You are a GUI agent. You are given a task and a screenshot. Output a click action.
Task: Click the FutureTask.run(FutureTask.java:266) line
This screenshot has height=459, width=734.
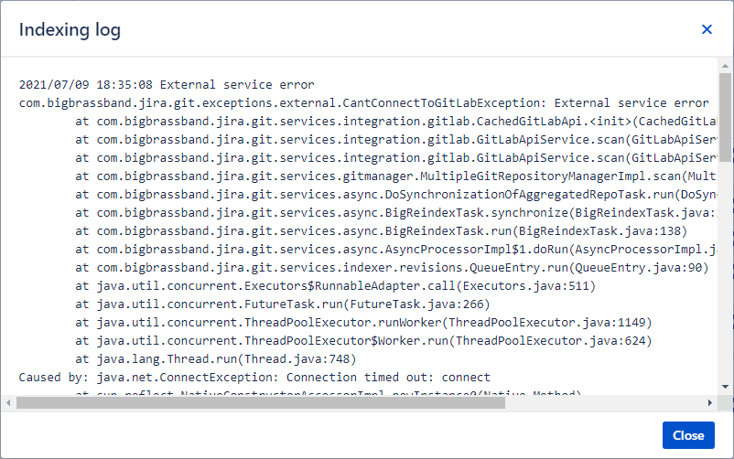282,304
